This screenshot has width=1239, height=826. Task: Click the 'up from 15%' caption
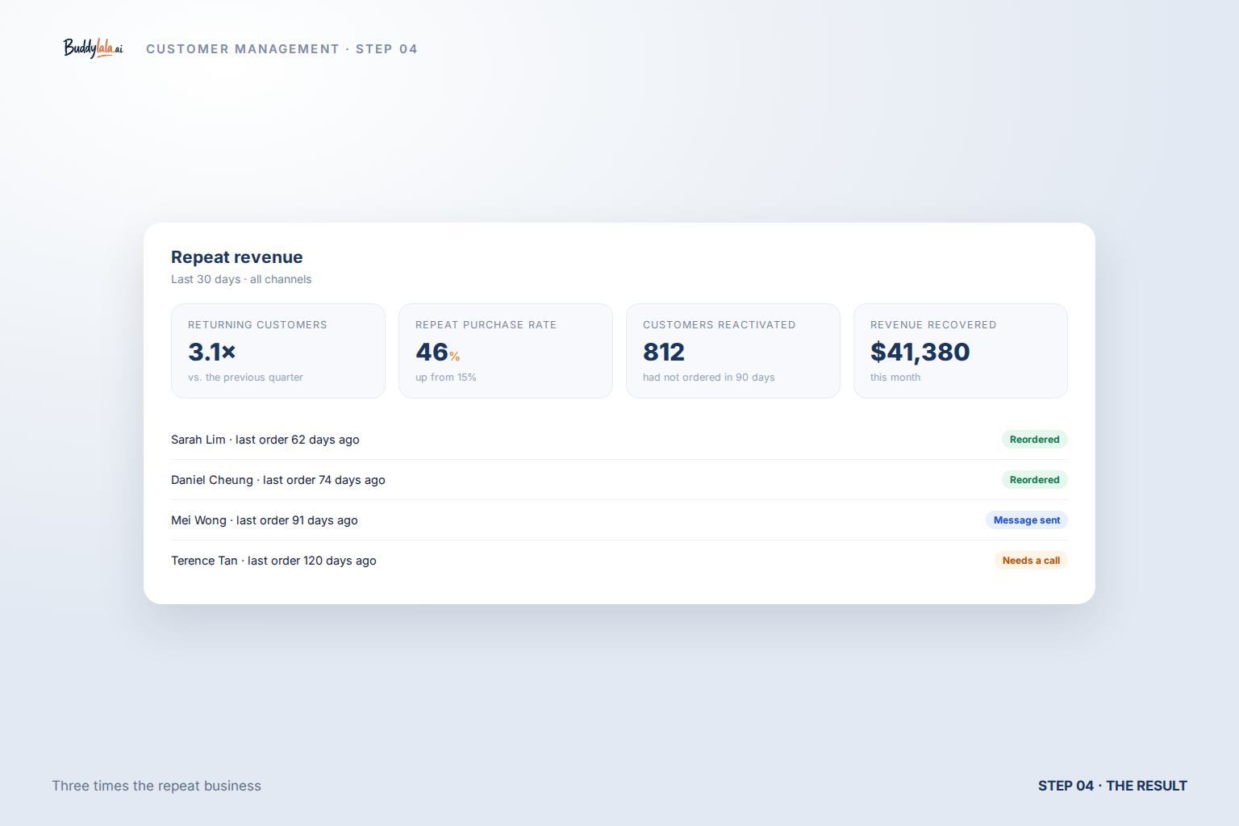point(446,378)
